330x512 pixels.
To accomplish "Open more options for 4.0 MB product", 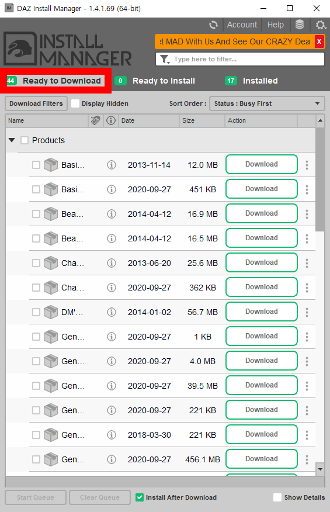I will pyautogui.click(x=307, y=361).
